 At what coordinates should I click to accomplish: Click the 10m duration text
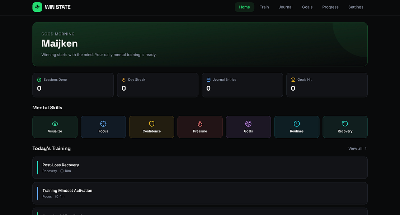[67, 171]
